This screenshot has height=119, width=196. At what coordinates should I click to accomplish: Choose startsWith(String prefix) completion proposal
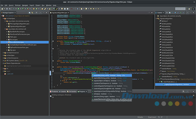111,78
